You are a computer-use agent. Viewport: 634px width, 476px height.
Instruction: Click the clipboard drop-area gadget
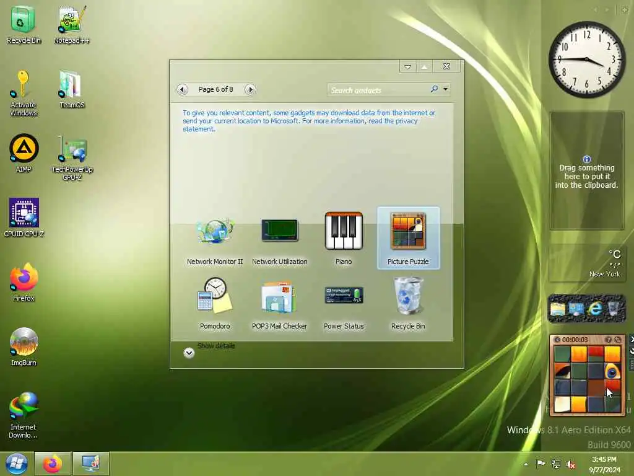pos(587,170)
